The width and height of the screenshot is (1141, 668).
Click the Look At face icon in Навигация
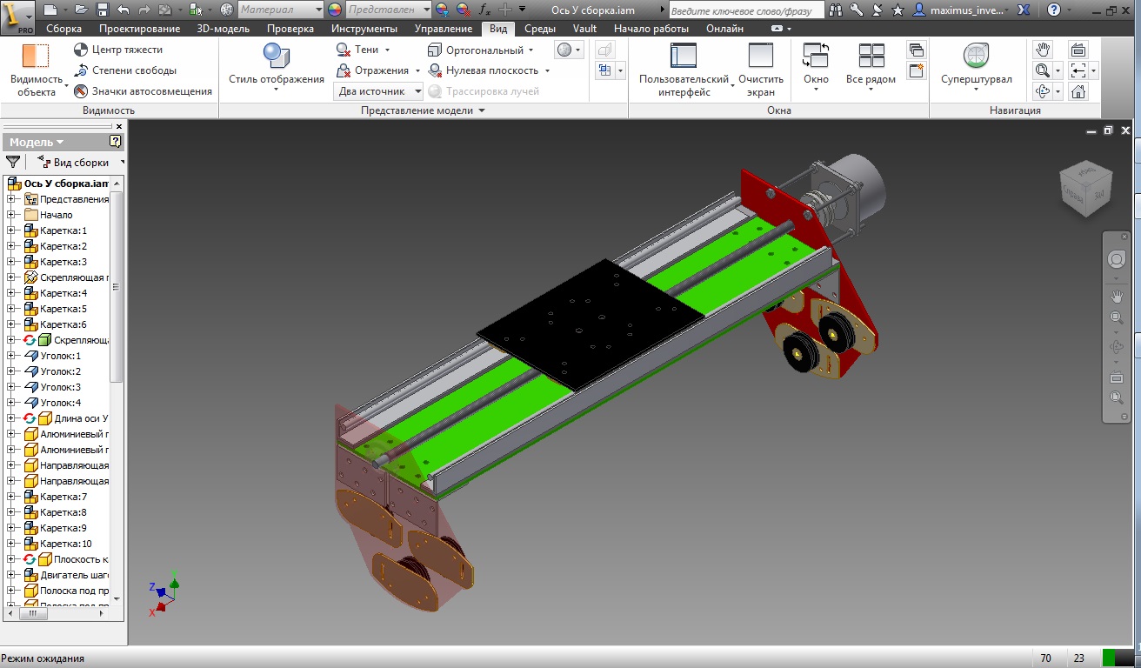tap(1078, 50)
